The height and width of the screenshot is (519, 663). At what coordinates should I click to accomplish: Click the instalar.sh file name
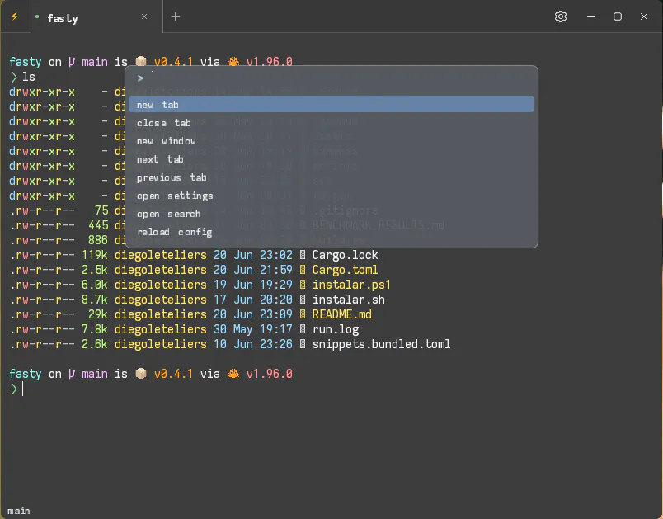tap(349, 300)
